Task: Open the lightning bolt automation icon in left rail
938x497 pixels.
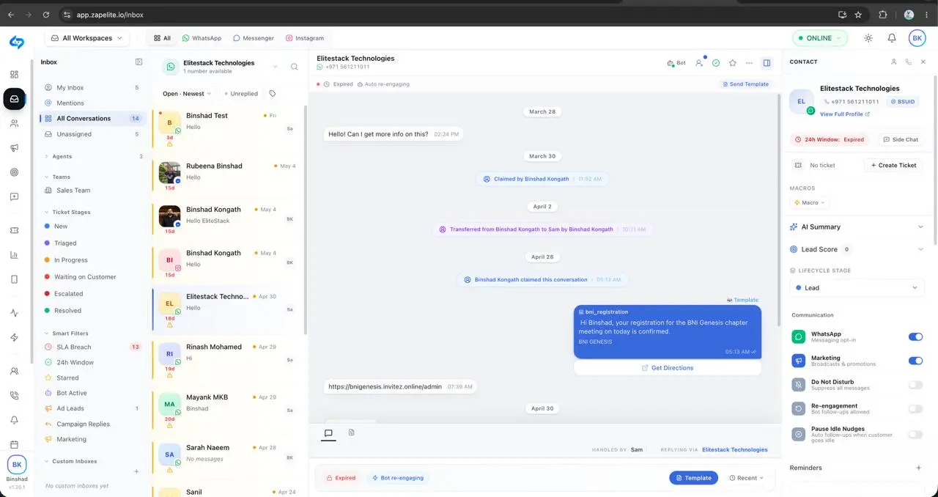Action: pos(14,337)
